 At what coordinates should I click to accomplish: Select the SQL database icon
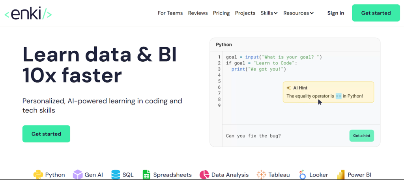point(116,174)
